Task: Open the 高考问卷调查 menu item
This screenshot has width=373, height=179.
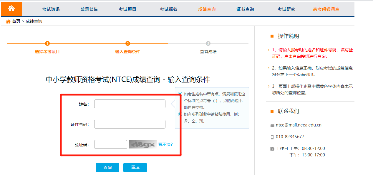Action: coord(326,9)
